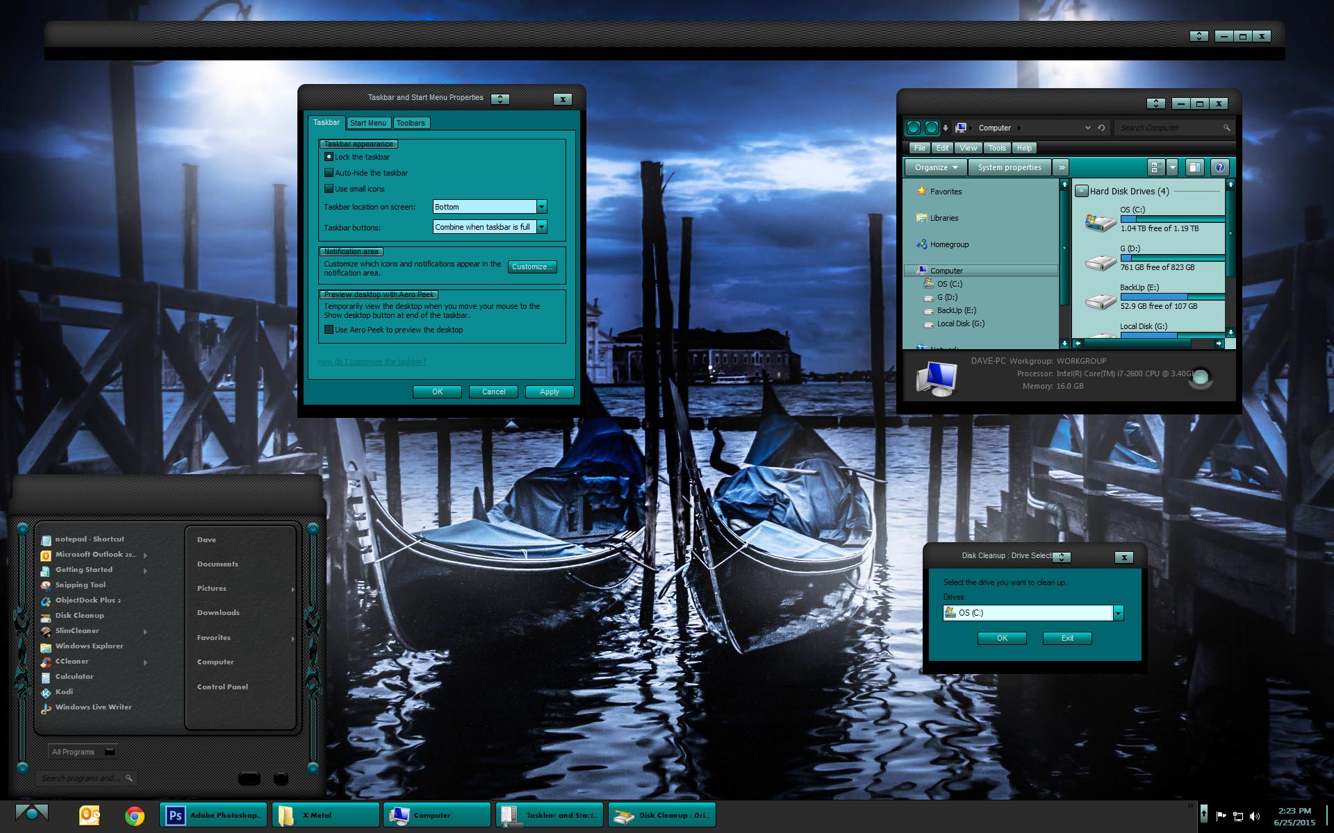Click Exit in Disk Cleanup dialog
The height and width of the screenshot is (833, 1334).
[x=1067, y=638]
